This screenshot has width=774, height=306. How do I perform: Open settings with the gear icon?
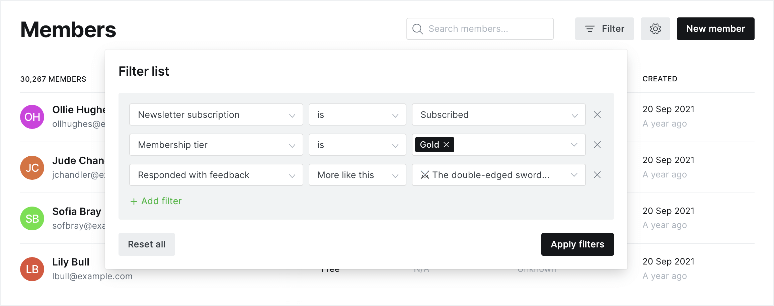[x=655, y=29]
